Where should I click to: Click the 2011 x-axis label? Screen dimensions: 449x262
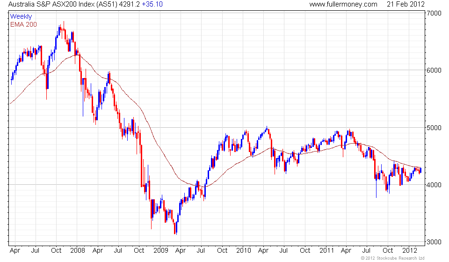(326, 251)
